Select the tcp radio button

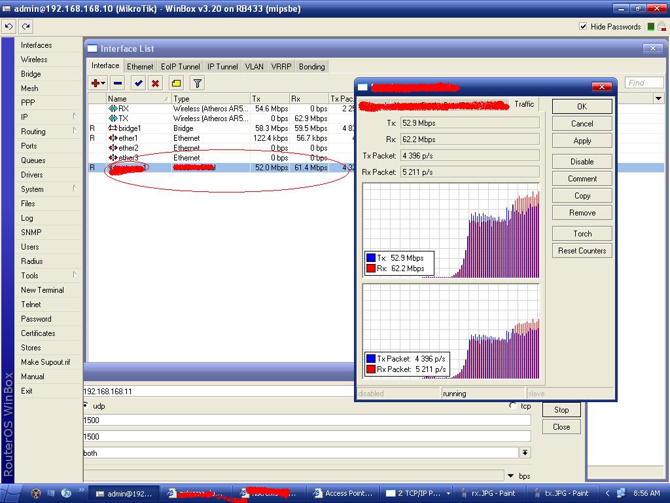(x=513, y=405)
